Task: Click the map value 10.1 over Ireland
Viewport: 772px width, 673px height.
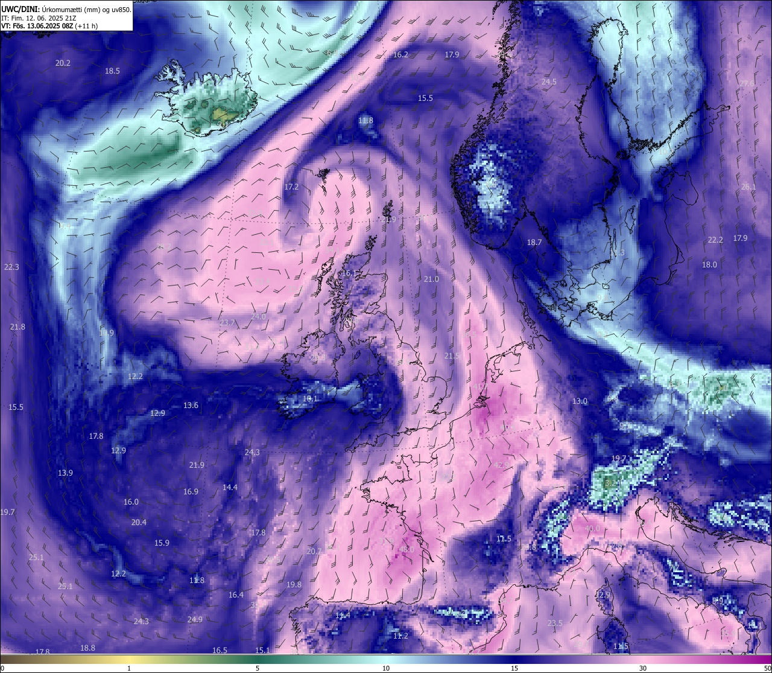Action: click(310, 399)
